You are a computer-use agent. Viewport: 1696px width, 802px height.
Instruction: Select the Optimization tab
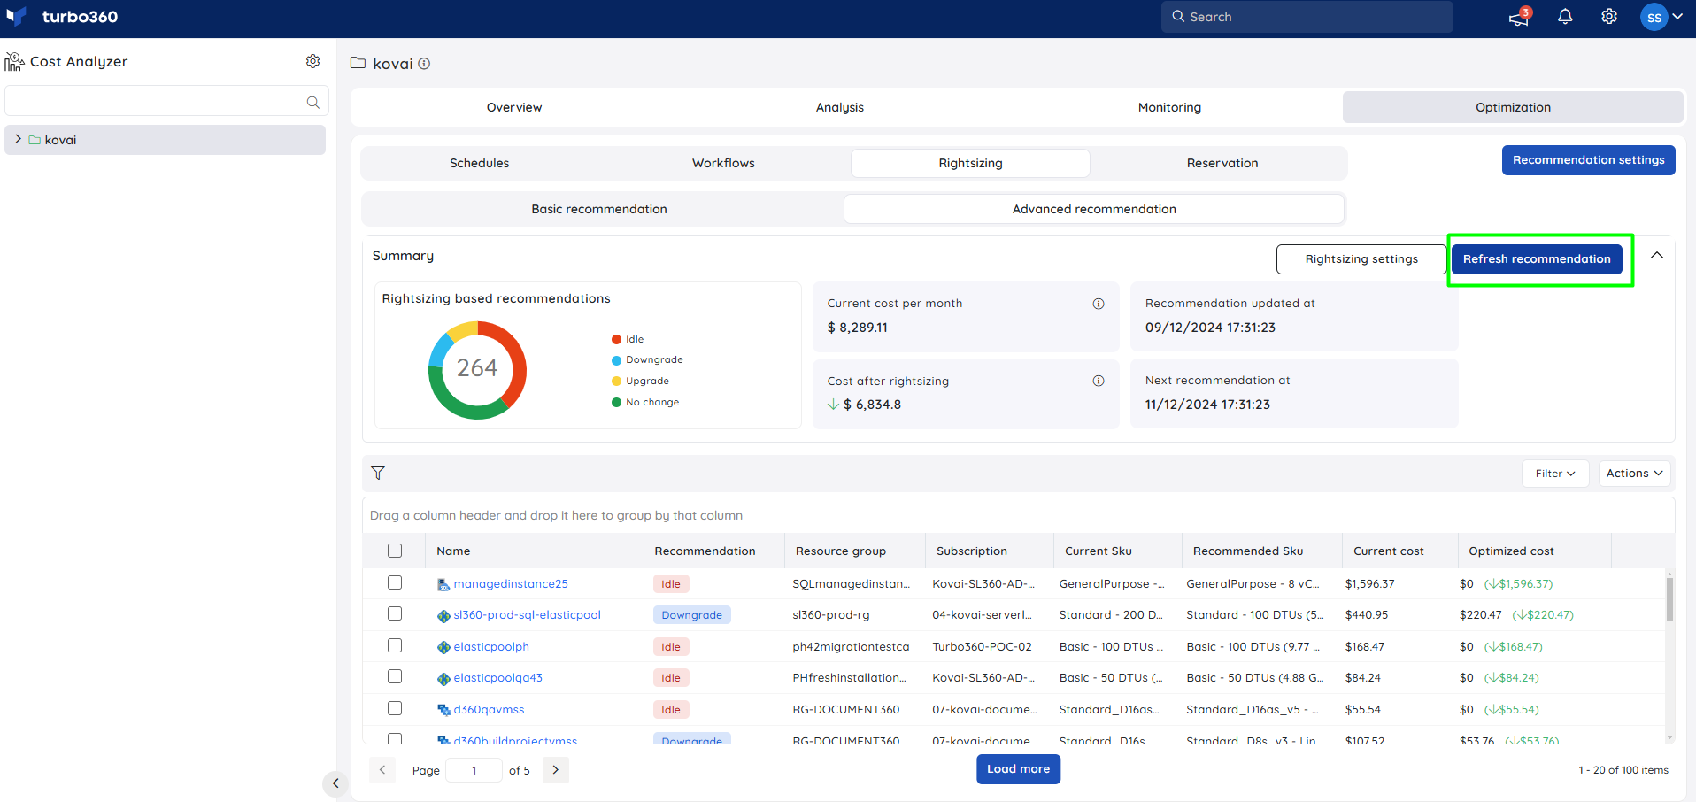pos(1513,107)
